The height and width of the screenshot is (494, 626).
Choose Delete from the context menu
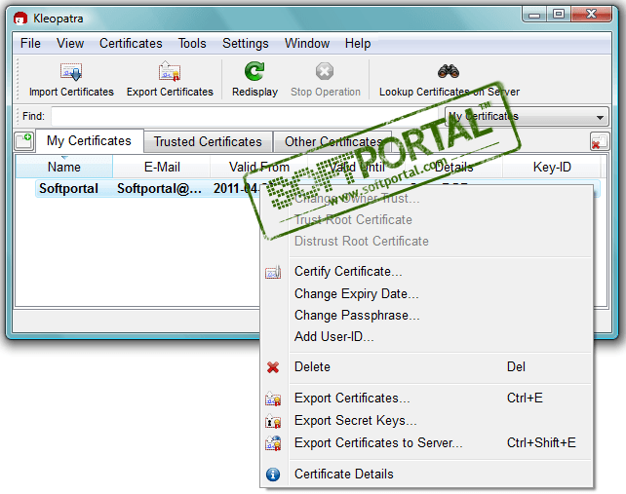click(426, 366)
